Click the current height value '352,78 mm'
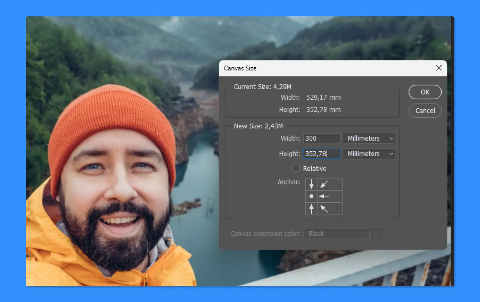This screenshot has width=480, height=302. click(323, 110)
